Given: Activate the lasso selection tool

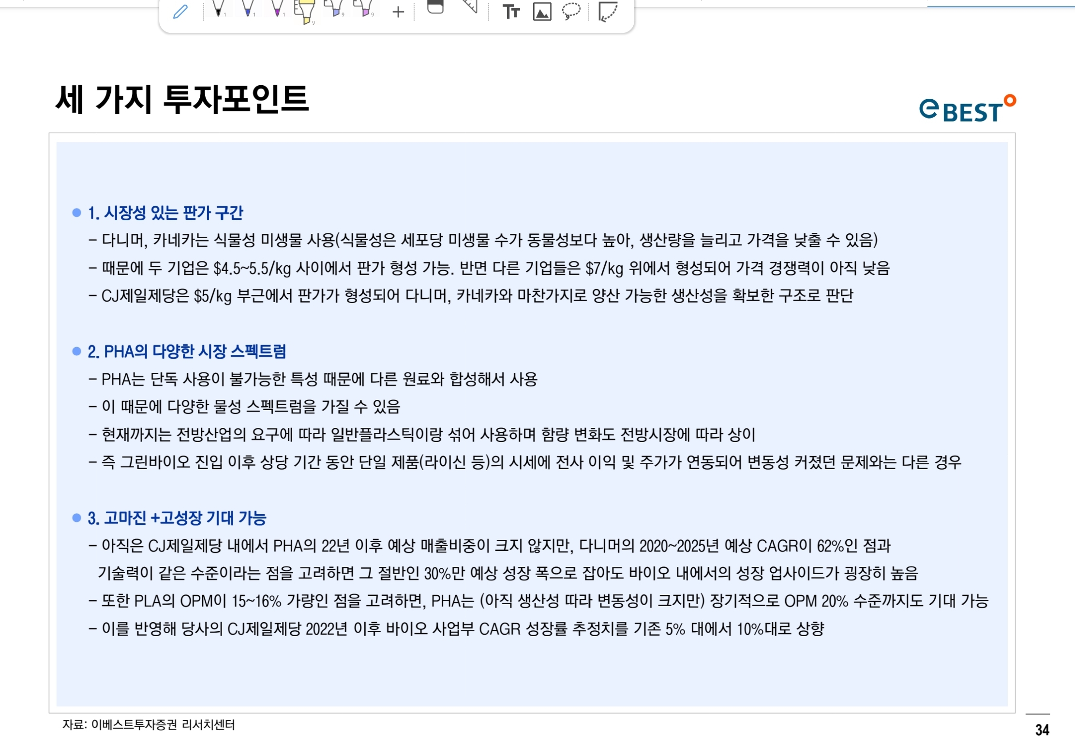Looking at the screenshot, I should click(571, 11).
